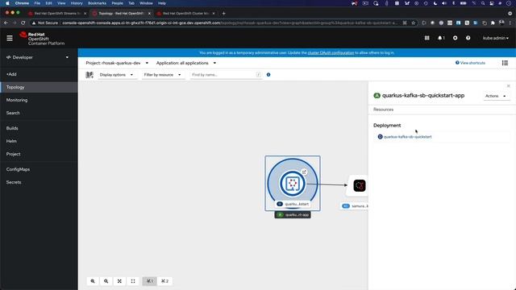Open the application launcher grid icon
The width and height of the screenshot is (516, 290).
427,38
